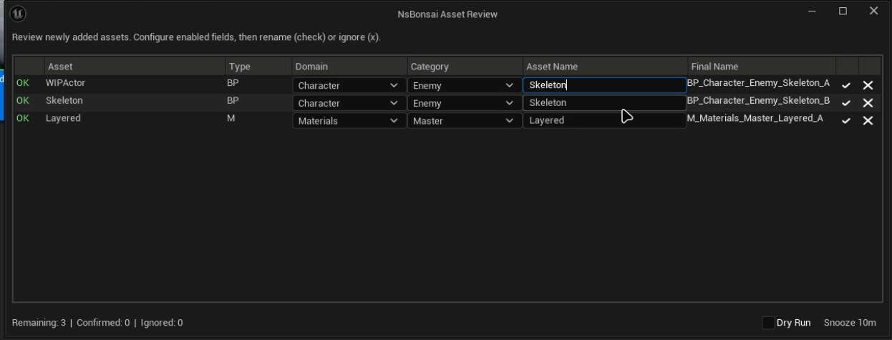892x340 pixels.
Task: Focus Asset Name field in Skeleton row
Action: click(604, 103)
